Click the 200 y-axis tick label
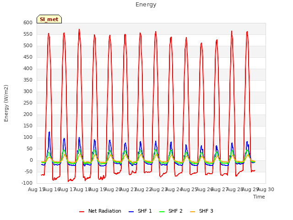This screenshot has height=220, width=293. pos(28,114)
